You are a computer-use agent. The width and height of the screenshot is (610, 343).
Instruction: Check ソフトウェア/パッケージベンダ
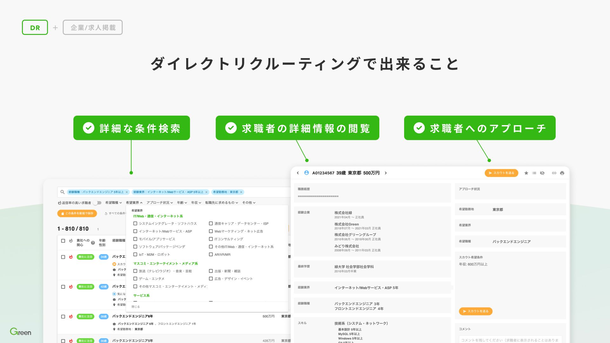coord(135,247)
